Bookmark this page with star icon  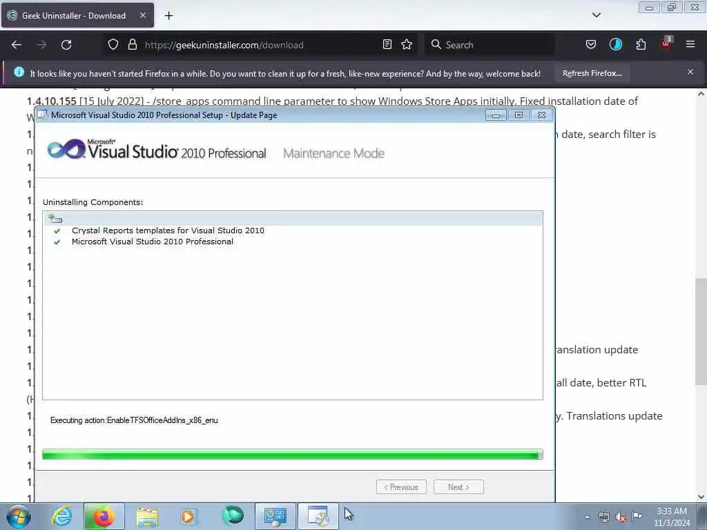click(x=407, y=45)
